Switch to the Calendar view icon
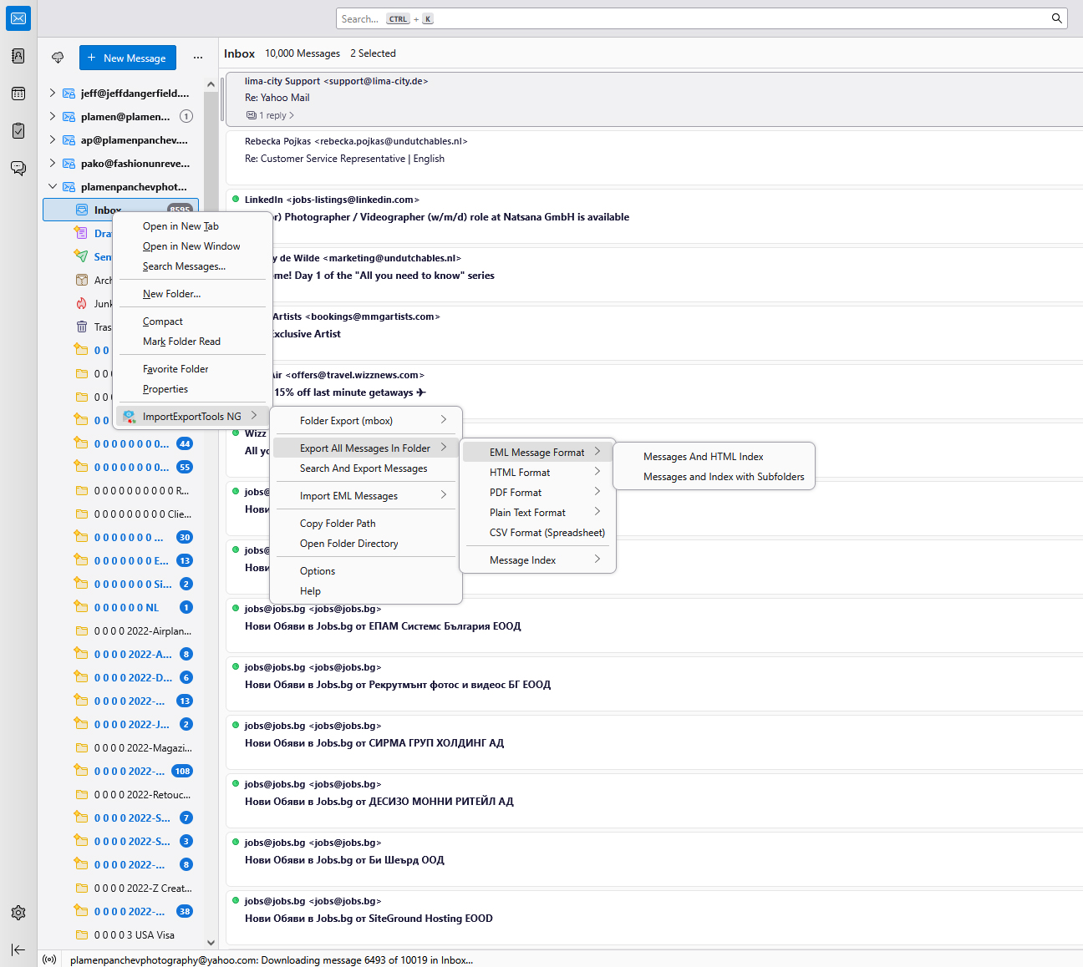 pos(18,94)
